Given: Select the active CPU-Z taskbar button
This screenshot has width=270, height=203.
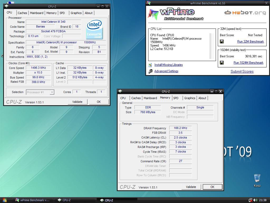Looking at the screenshot, I should tap(117, 200).
